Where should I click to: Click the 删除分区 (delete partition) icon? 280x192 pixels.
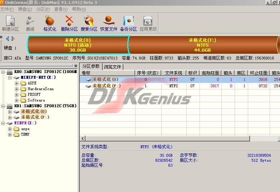click(69, 23)
